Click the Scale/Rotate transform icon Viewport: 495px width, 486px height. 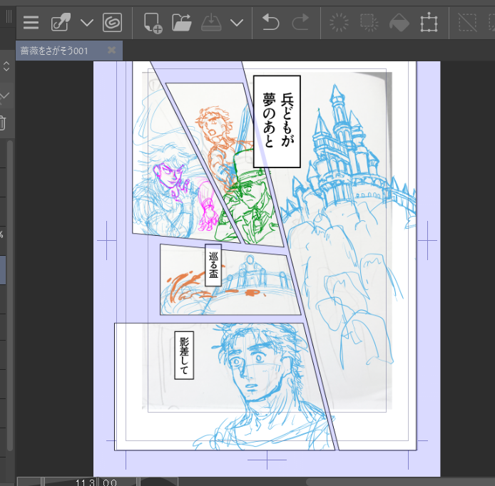point(429,22)
